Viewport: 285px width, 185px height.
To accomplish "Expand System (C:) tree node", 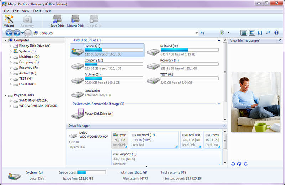I will point(11,51).
